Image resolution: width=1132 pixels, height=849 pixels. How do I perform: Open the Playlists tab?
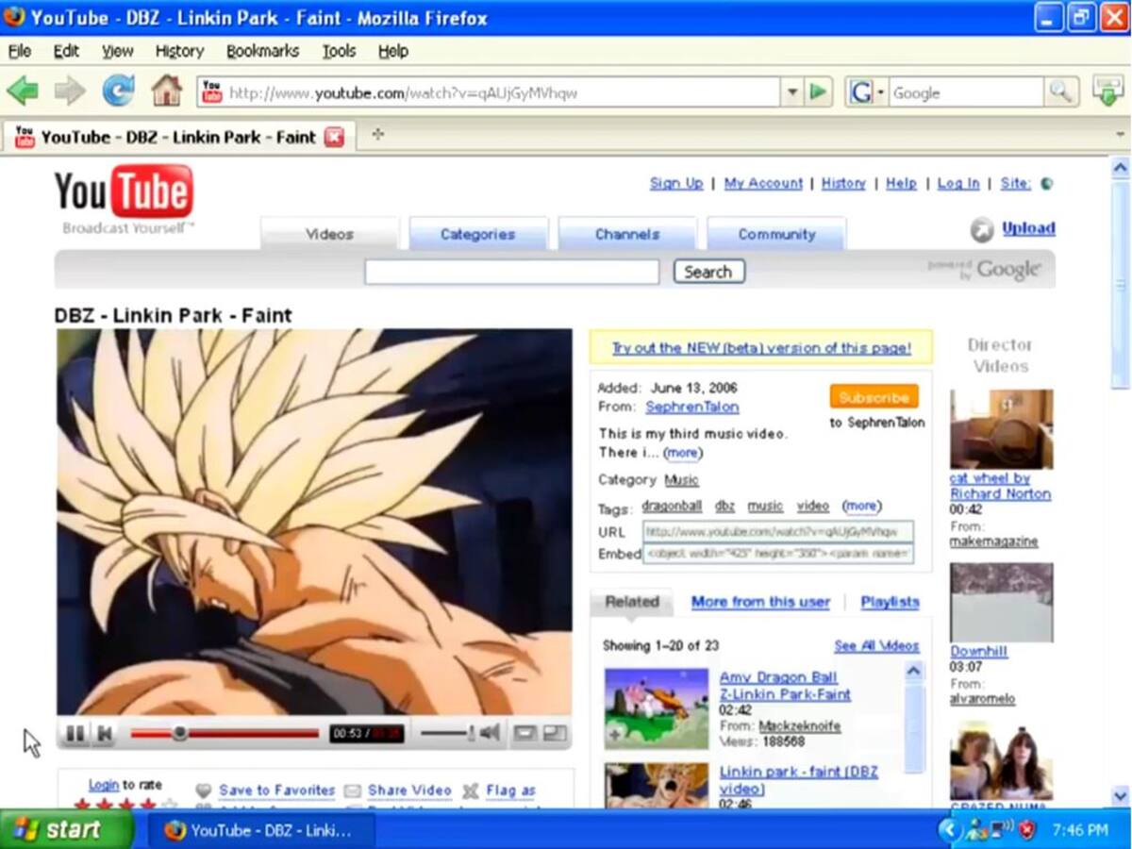click(x=890, y=602)
